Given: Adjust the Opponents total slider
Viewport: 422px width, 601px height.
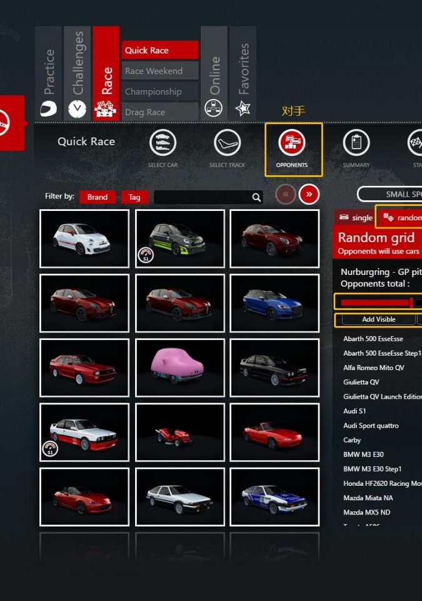Looking at the screenshot, I should [381, 302].
